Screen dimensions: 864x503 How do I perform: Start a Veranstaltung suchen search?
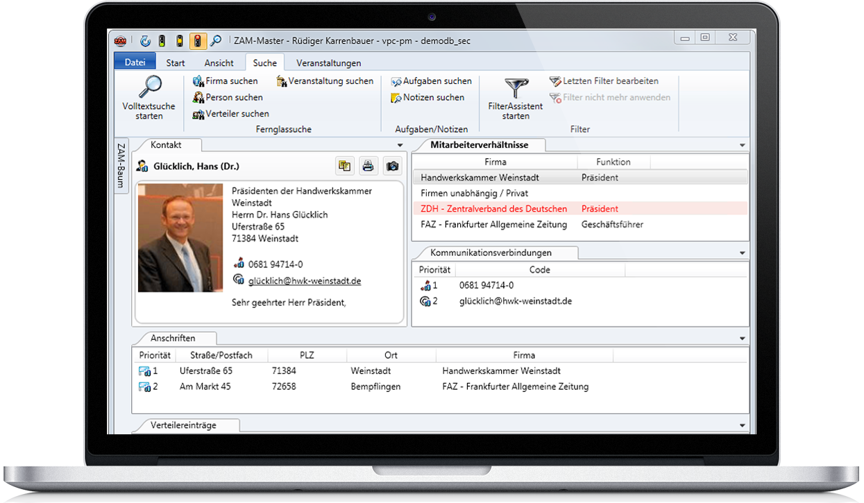pos(282,80)
